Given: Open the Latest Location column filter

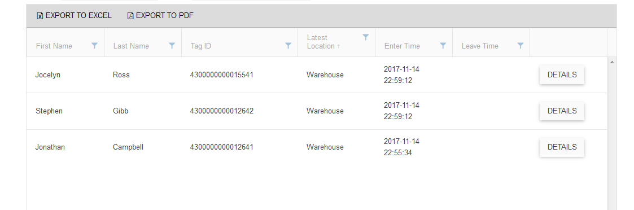Looking at the screenshot, I should [x=365, y=37].
